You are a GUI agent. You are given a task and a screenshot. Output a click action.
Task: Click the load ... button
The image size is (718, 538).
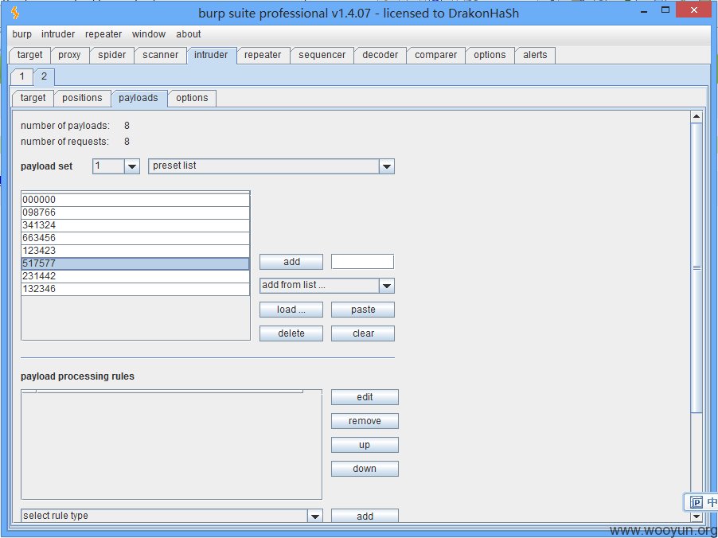coord(291,310)
